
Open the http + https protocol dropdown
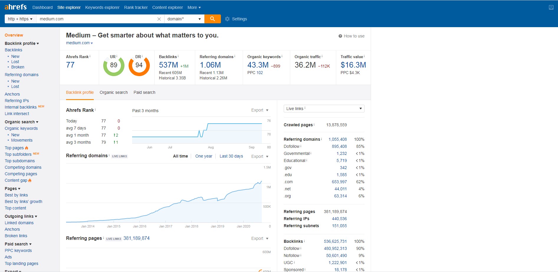pos(20,19)
